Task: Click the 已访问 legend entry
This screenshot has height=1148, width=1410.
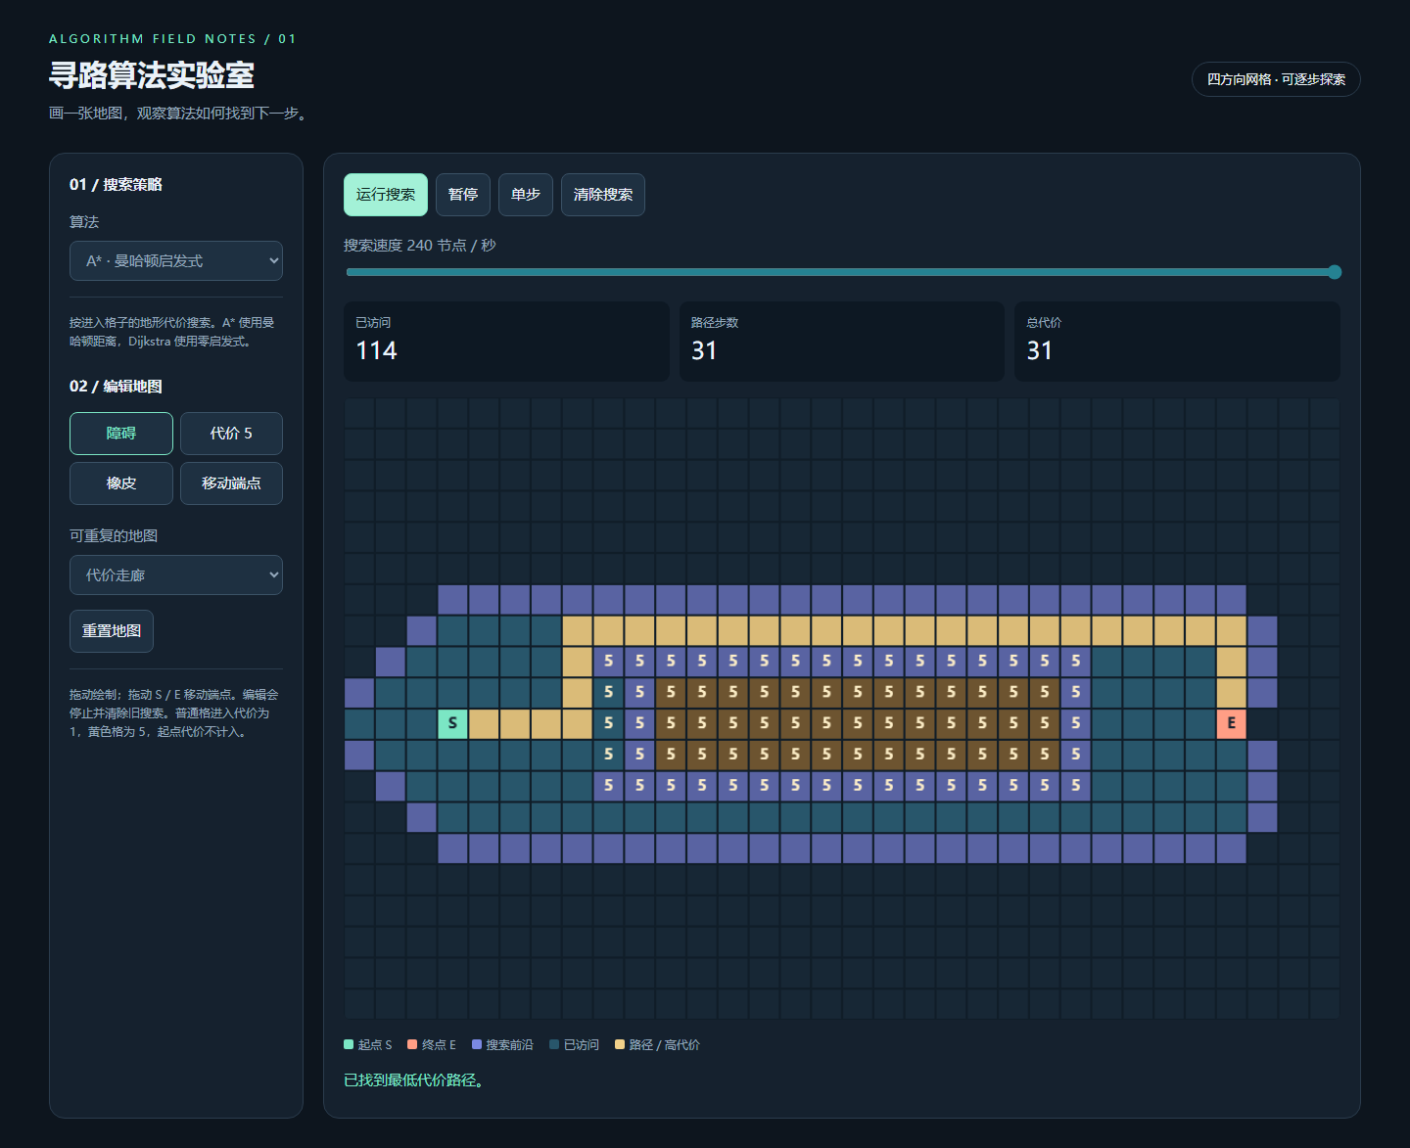Action: 574,1045
